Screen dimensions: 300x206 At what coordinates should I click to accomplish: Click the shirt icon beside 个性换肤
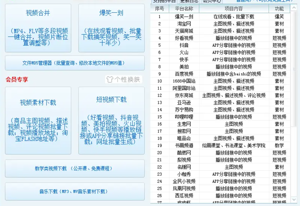tap(110, 80)
